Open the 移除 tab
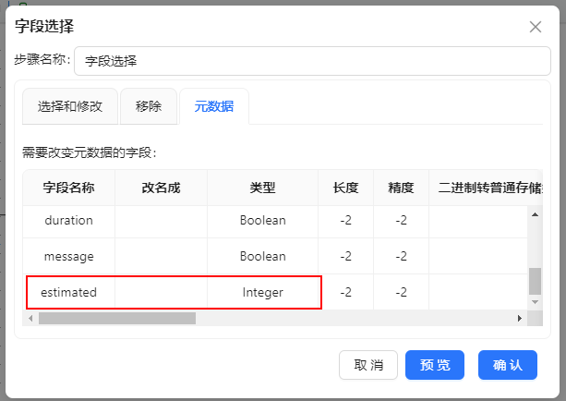Screen dimensions: 566x401 point(149,106)
